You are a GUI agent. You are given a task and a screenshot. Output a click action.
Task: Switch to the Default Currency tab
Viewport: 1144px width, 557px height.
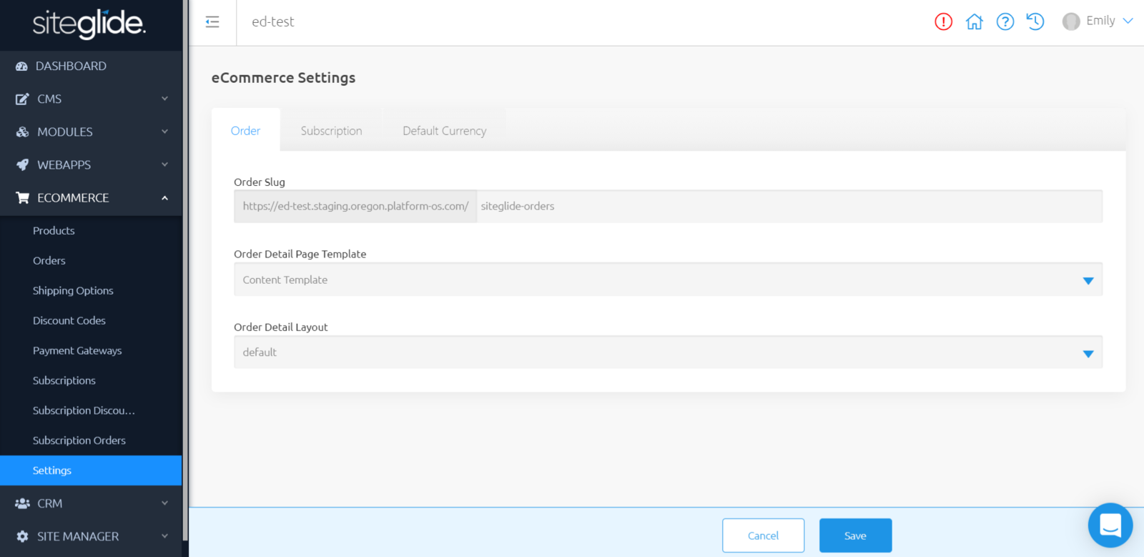click(444, 131)
